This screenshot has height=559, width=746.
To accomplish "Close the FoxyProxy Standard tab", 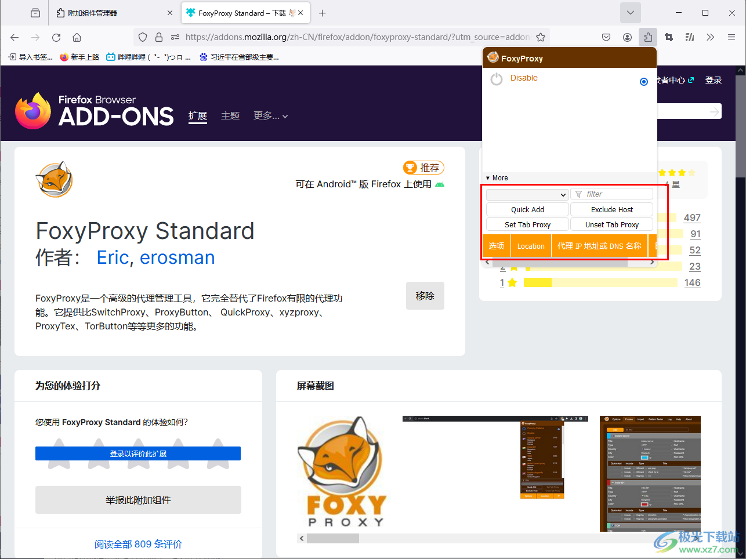I will point(300,13).
